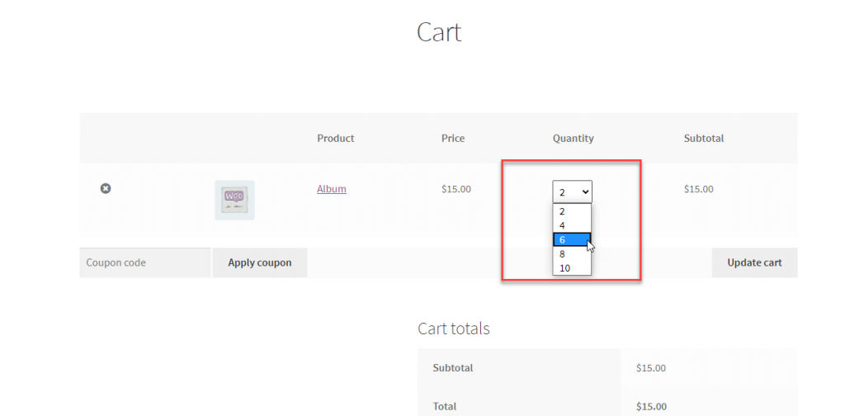This screenshot has width=845, height=416.
Task: Click the Cart totals Subtotal $15.00 value
Action: 651,369
